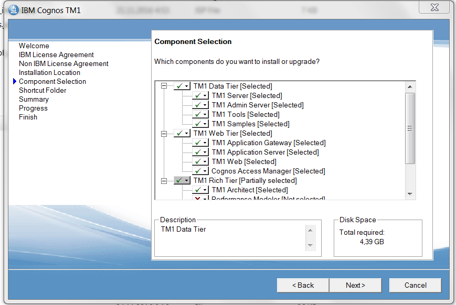The width and height of the screenshot is (456, 305).
Task: Close the IBM Cognos TM1 window
Action: click(x=434, y=7)
